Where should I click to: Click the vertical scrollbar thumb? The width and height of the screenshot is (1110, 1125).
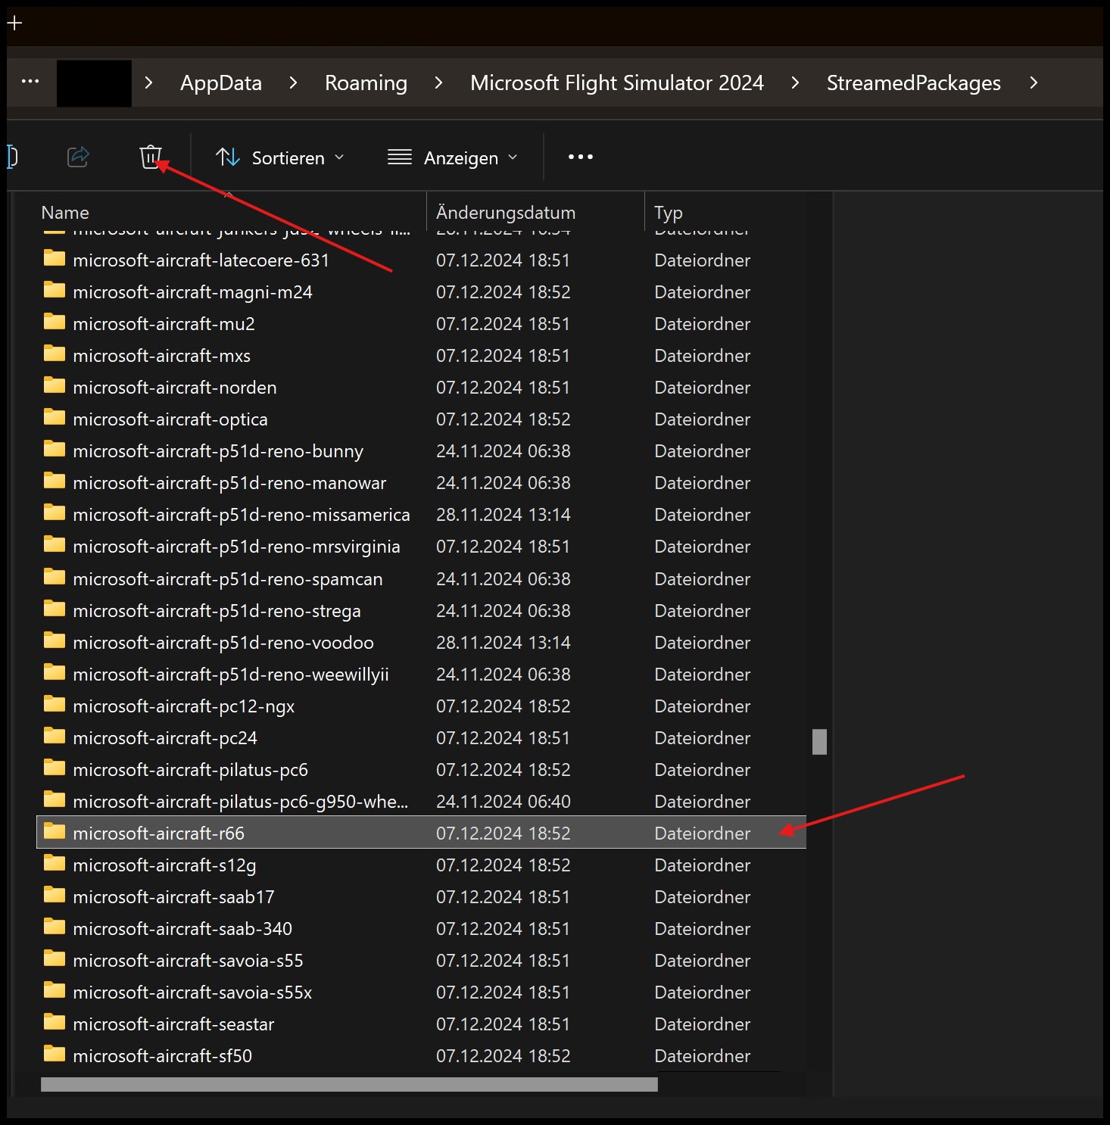click(819, 742)
